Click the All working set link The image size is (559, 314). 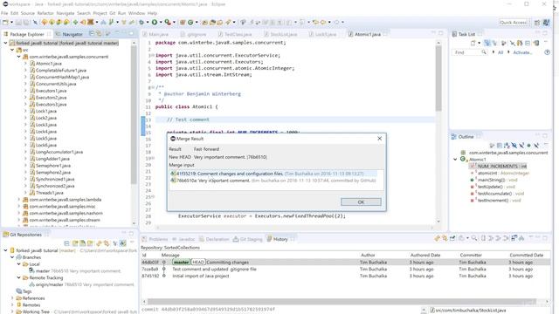coord(500,52)
